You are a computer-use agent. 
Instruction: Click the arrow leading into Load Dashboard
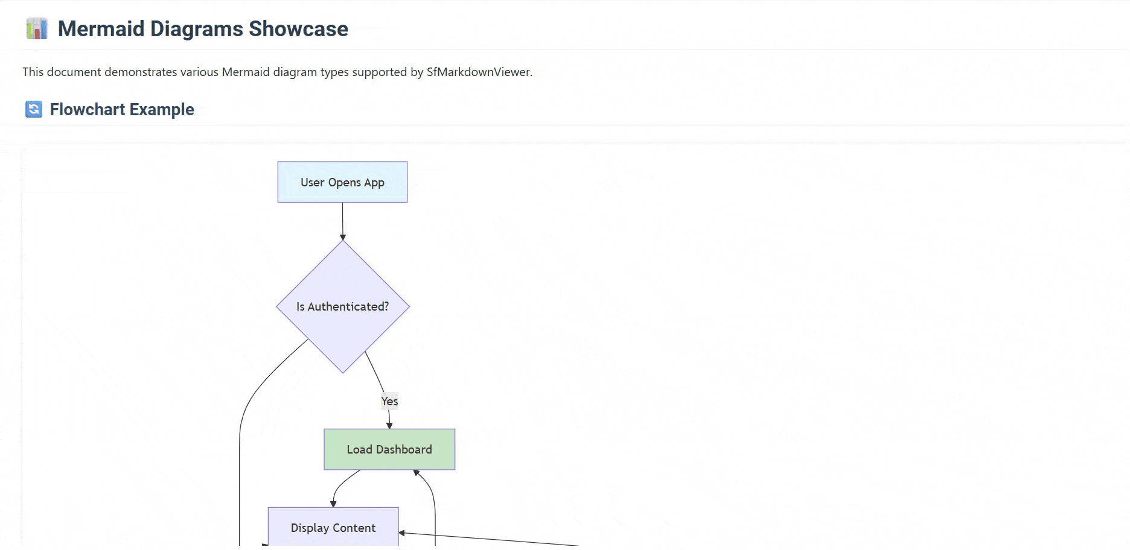coord(389,418)
